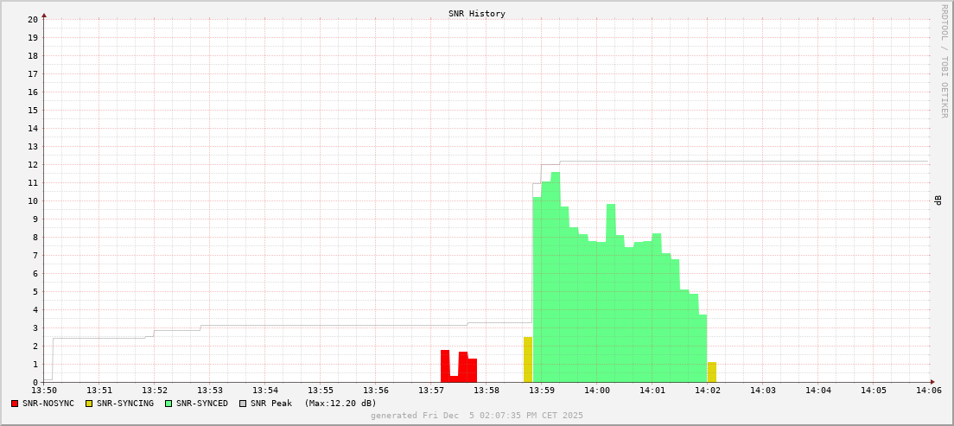Click the red SNR-NOSYNC legend swatch
Viewport: 954px width, 426px height.
(x=15, y=404)
